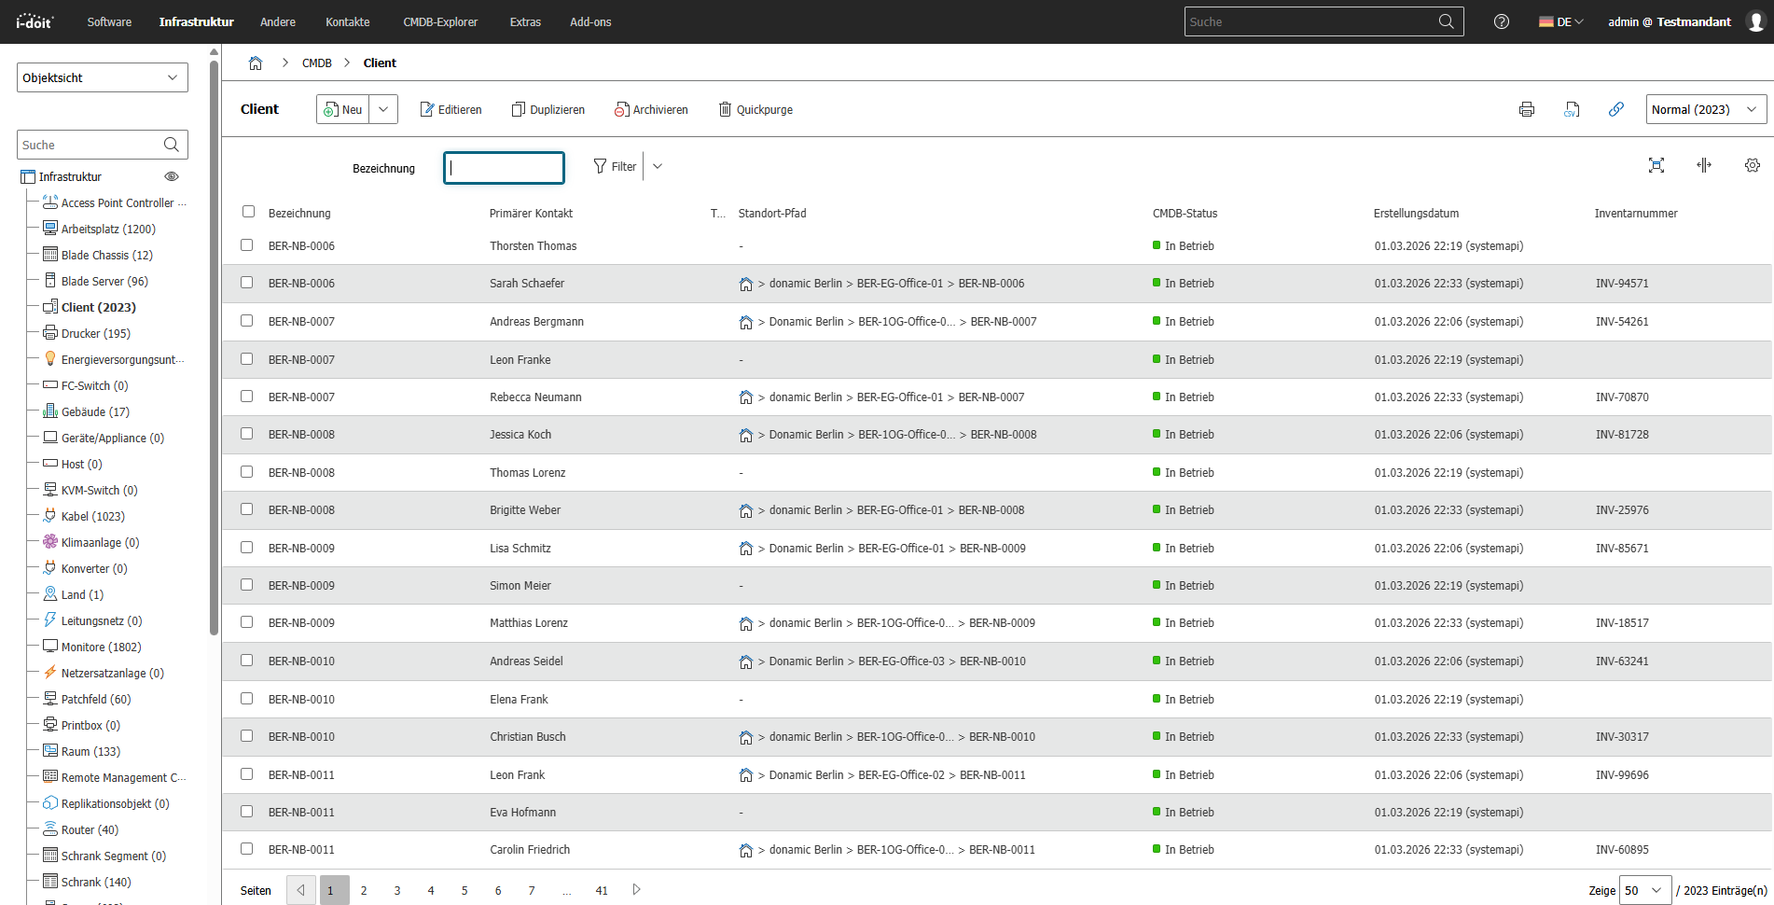Select the checkbox for Sarah Schaefer row

[247, 283]
